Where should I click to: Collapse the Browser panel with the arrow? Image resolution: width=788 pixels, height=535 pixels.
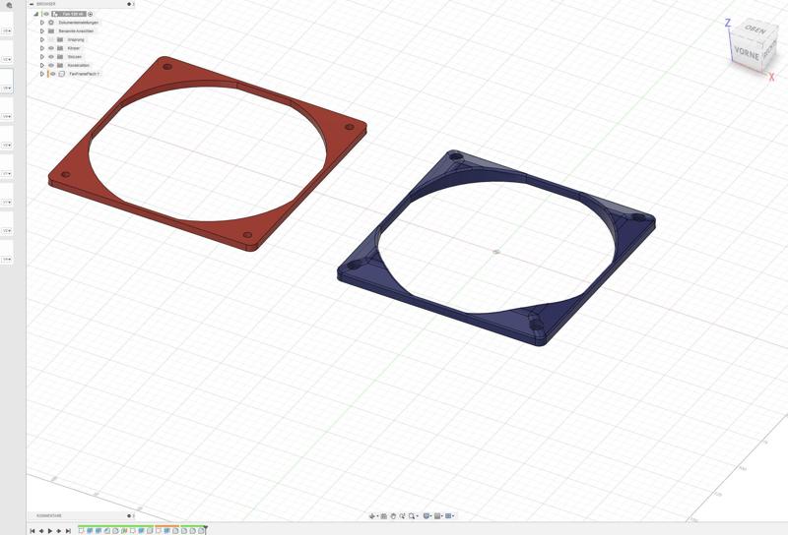(32, 4)
